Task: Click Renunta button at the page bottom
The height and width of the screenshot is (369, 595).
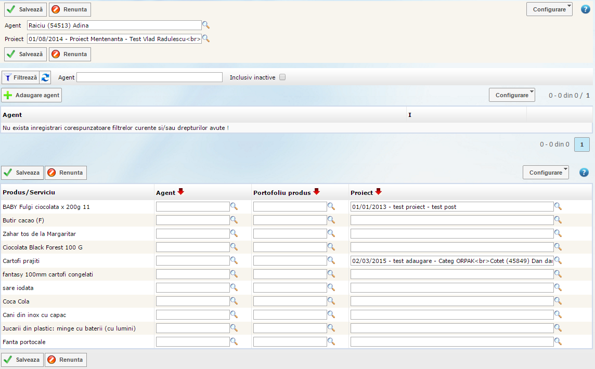Action: coord(66,360)
